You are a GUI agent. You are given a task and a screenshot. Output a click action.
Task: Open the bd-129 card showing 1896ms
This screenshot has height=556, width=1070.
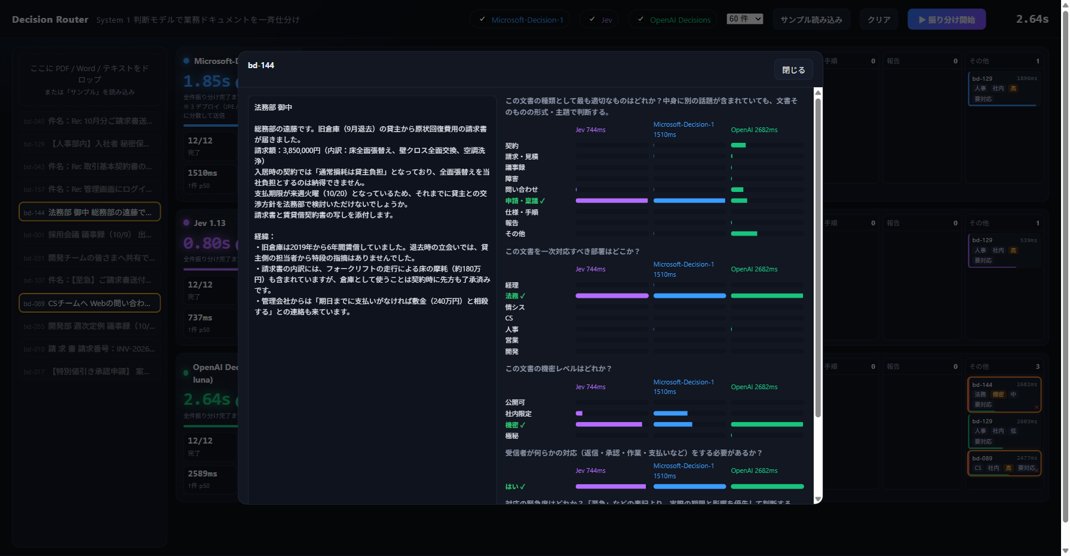pyautogui.click(x=1004, y=88)
